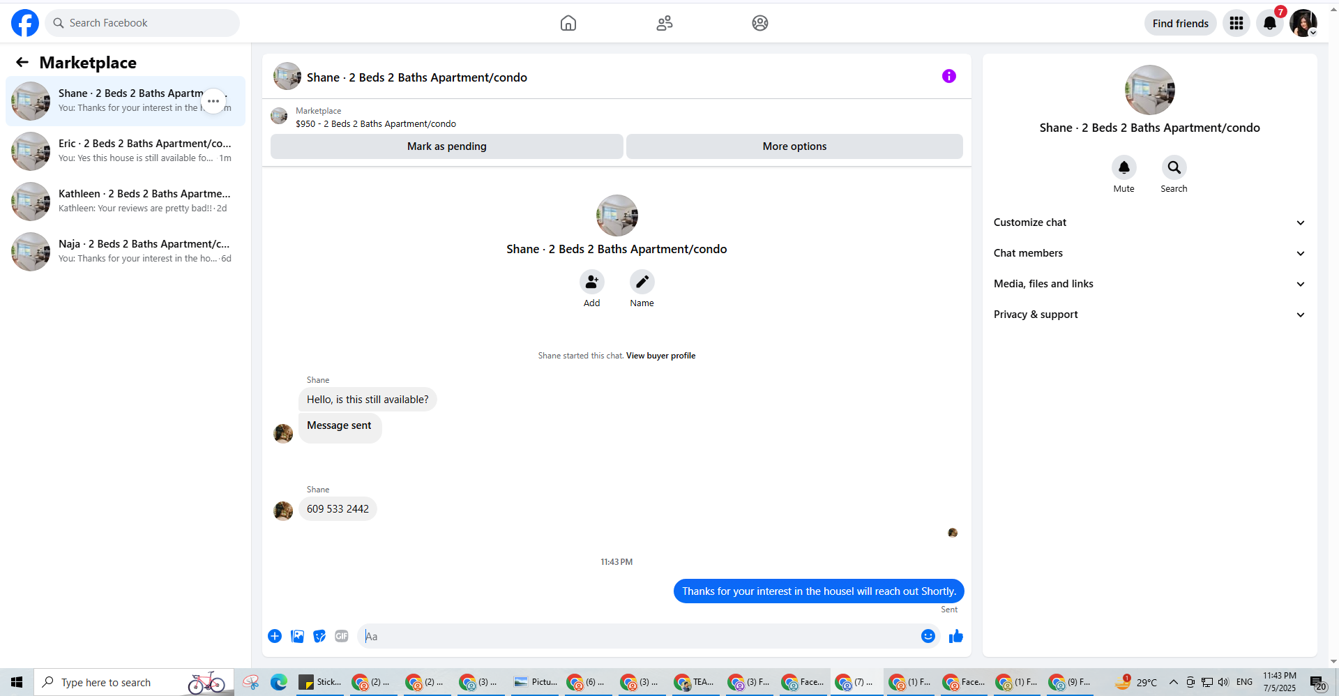Click 'Hello, is this still available?' message

368,400
